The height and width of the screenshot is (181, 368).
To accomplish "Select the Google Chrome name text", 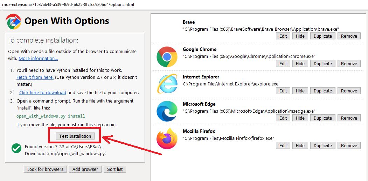I will [200, 49].
